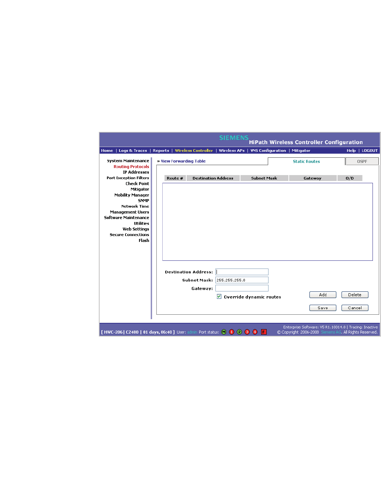Image resolution: width=381 pixels, height=485 pixels.
Task: Select Software Maintenance in sidebar
Action: [127, 218]
